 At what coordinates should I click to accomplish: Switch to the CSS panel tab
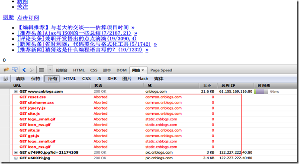(x=93, y=70)
